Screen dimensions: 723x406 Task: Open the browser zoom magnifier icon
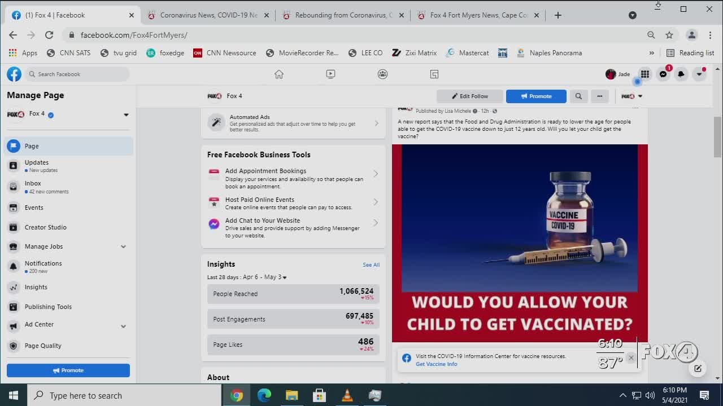coord(651,35)
